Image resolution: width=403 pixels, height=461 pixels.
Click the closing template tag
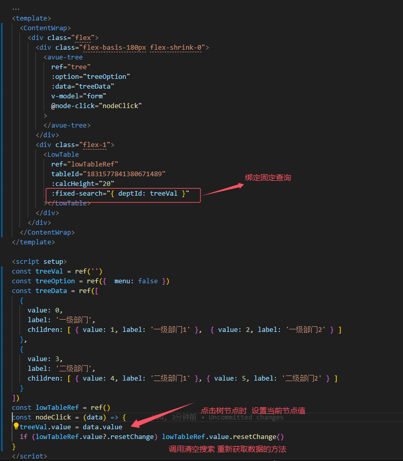[x=33, y=242]
